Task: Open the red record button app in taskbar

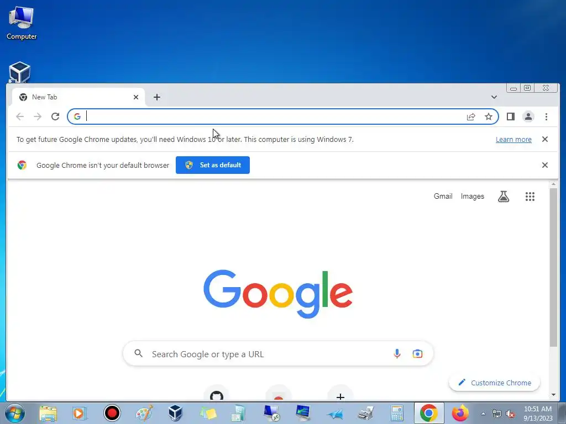Action: (112, 413)
